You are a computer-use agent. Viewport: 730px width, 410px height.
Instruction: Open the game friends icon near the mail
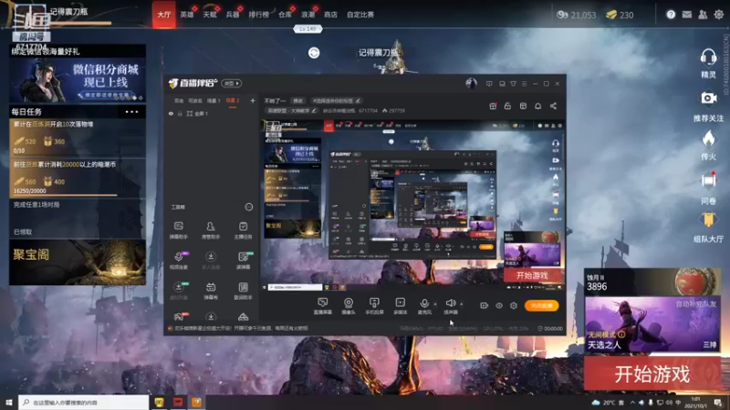point(703,15)
